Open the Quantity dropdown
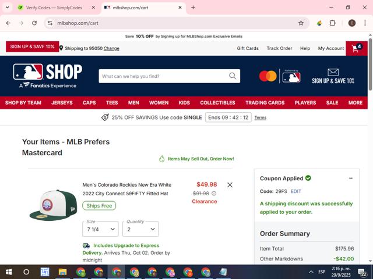The height and width of the screenshot is (279, 373). [x=140, y=229]
